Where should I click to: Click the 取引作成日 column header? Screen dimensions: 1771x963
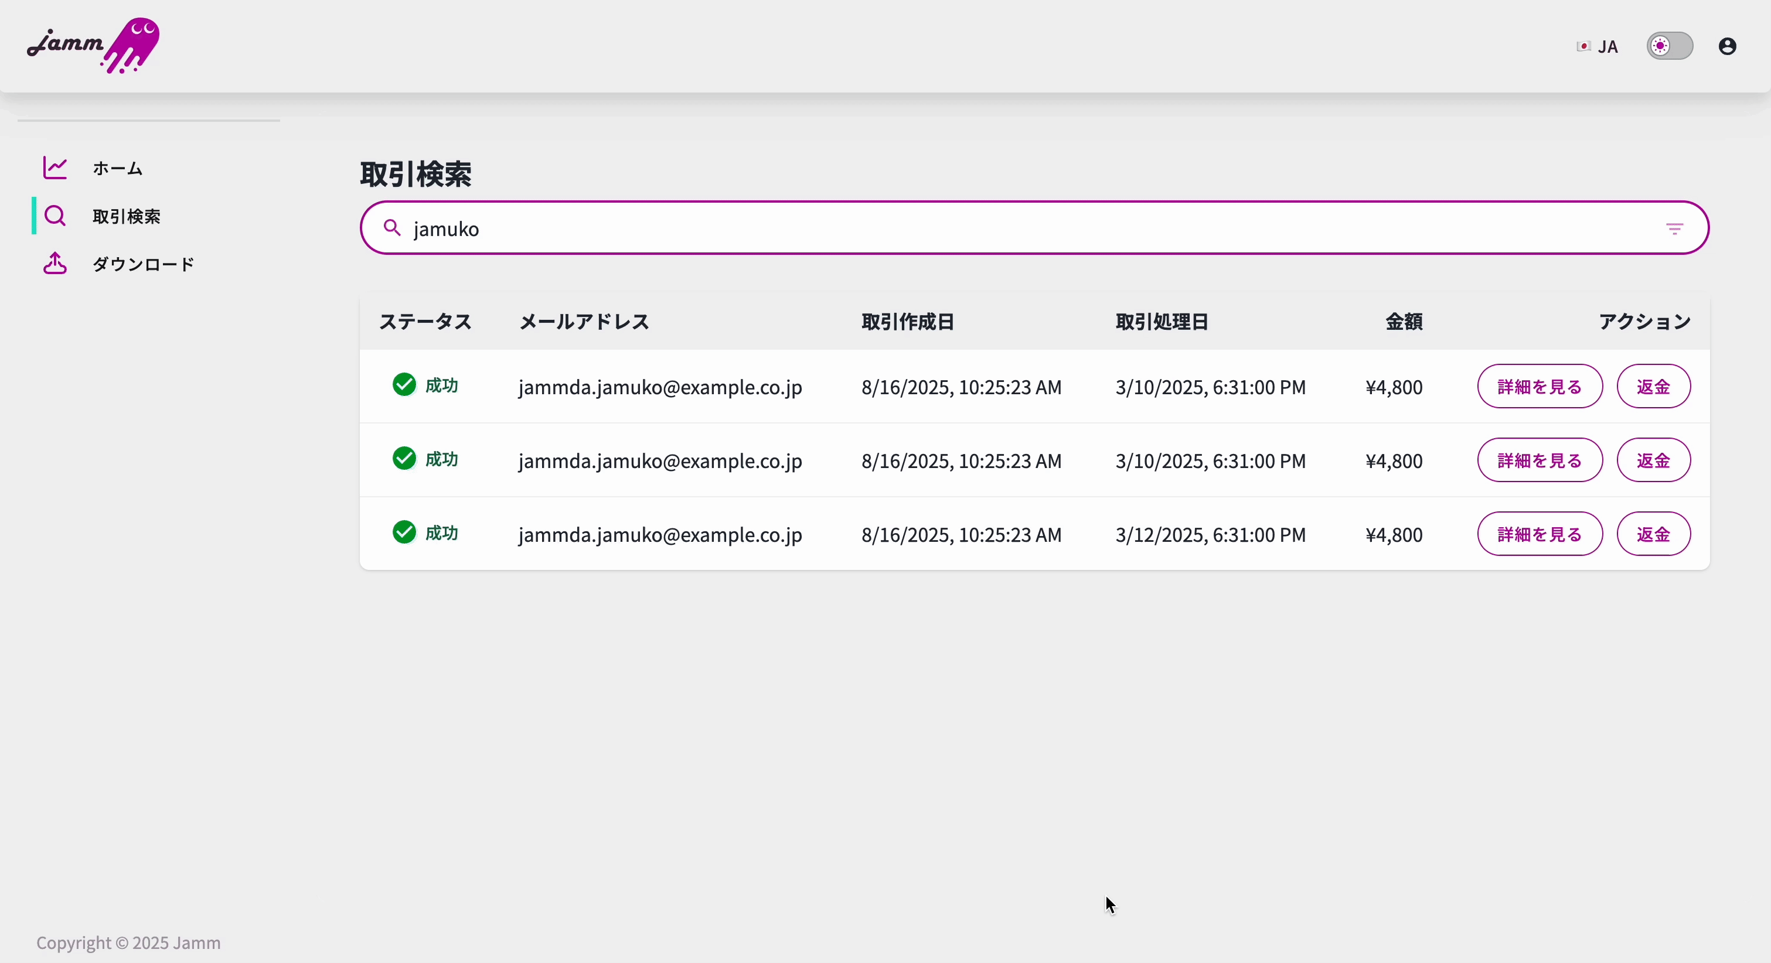[908, 322]
